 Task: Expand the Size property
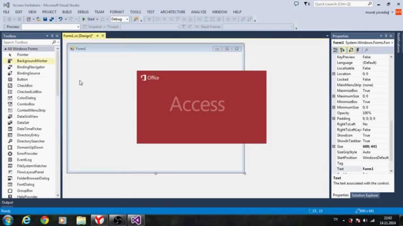coord(334,147)
